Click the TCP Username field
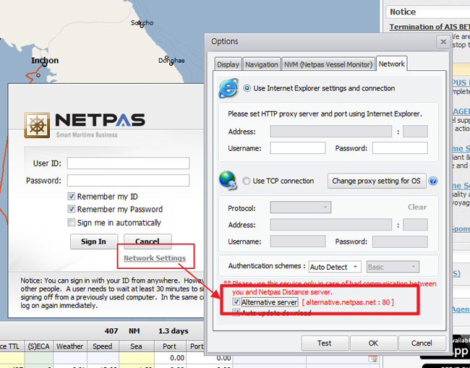Screen dimensions: 470x368 pyautogui.click(x=298, y=241)
